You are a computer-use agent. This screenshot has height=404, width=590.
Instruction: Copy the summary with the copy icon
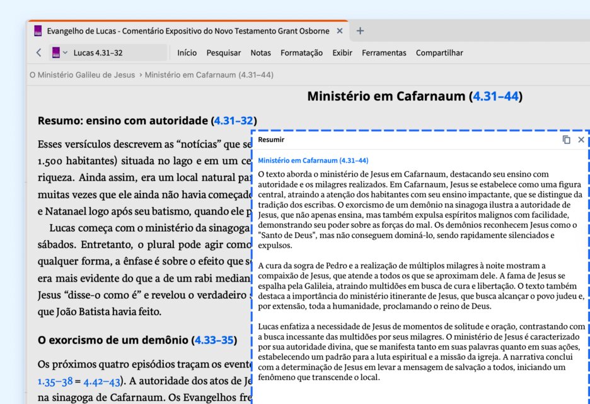tap(566, 140)
